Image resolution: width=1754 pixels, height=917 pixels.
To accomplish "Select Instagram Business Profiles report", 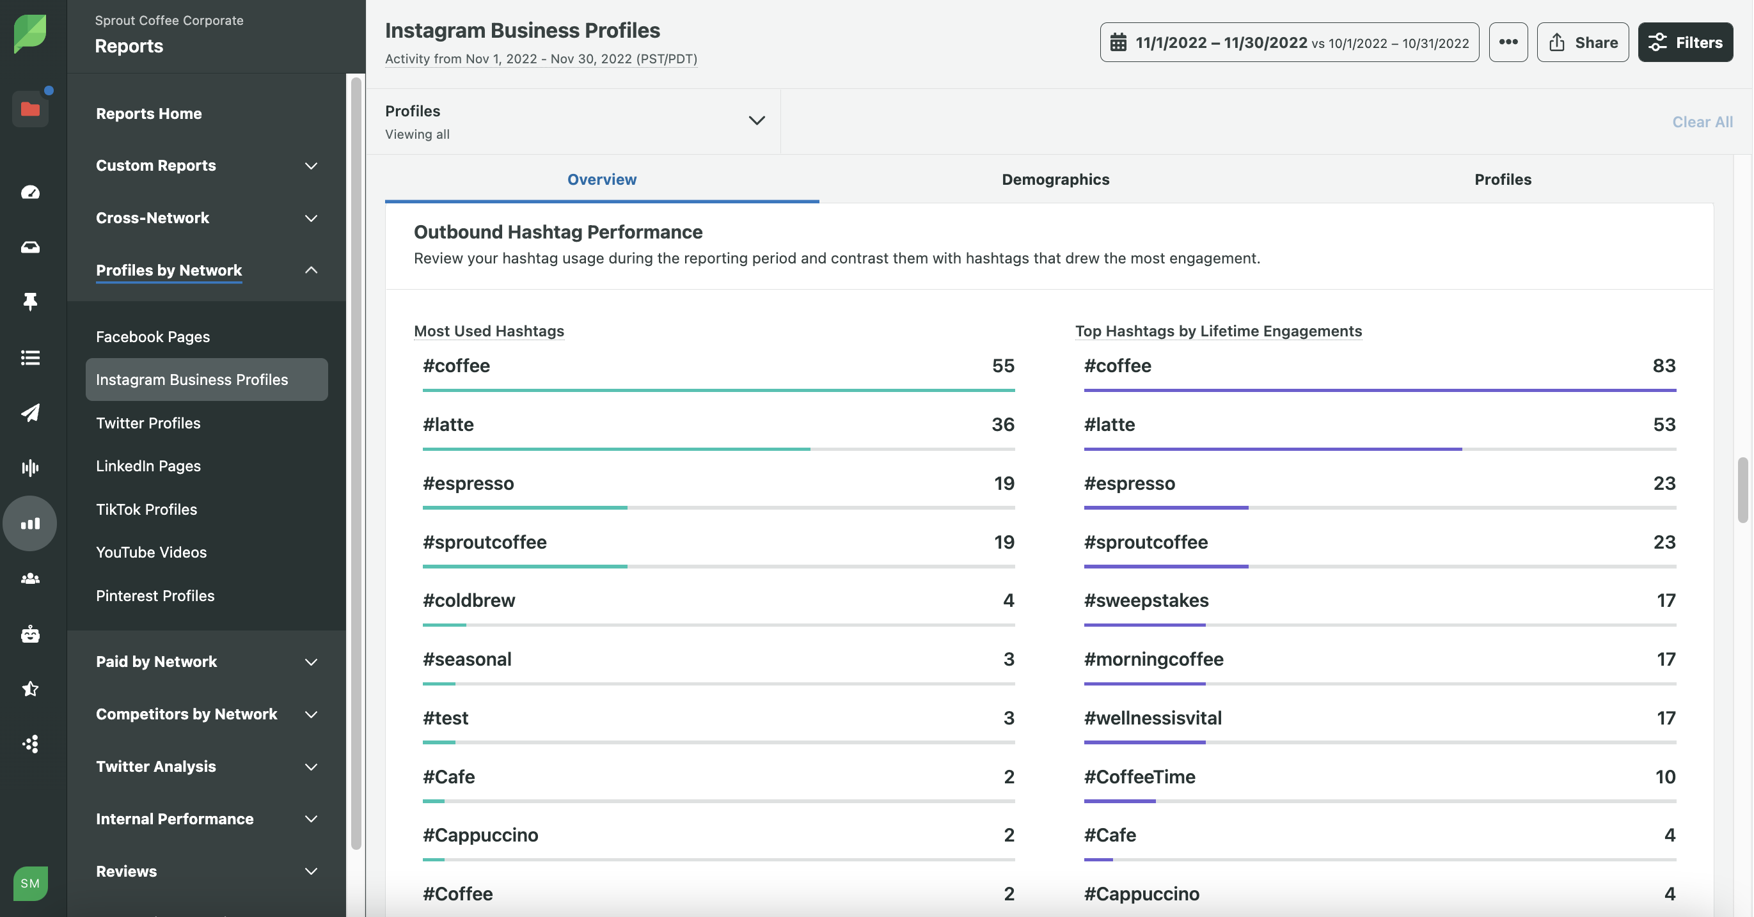I will (207, 379).
